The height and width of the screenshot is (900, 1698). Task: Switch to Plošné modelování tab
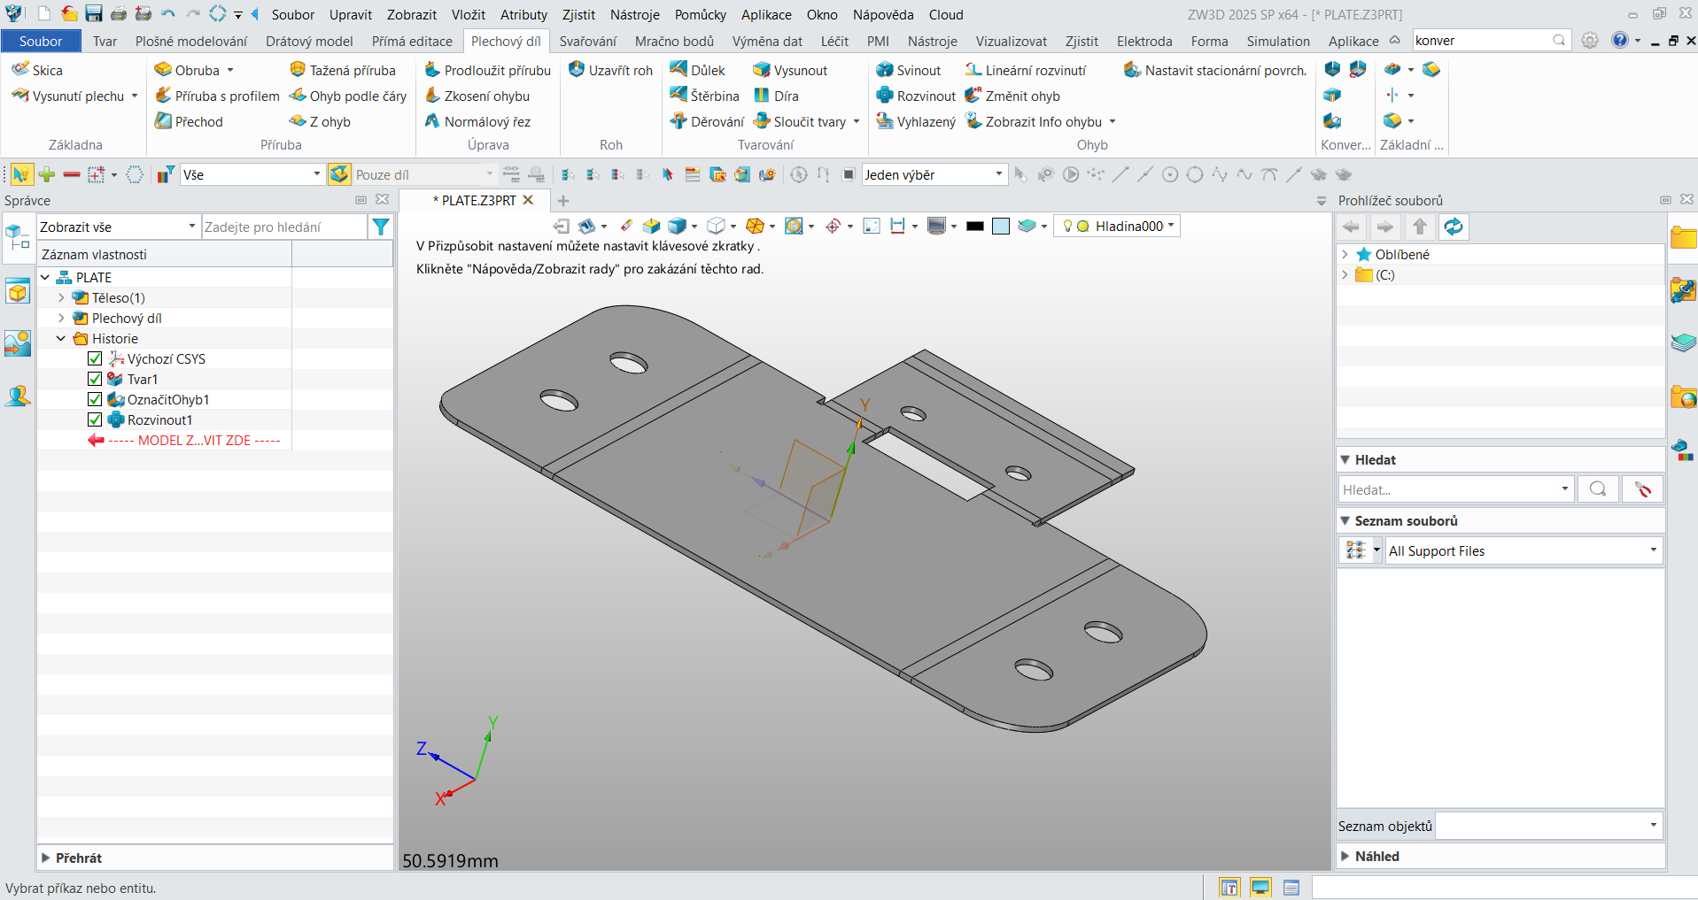(191, 41)
